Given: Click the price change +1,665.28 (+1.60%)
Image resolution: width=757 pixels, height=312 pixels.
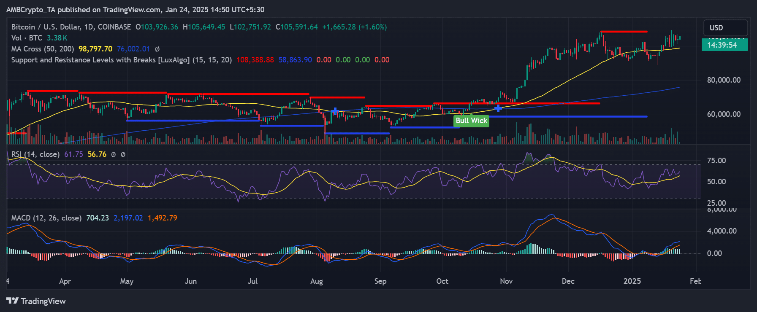Looking at the screenshot, I should click(355, 27).
